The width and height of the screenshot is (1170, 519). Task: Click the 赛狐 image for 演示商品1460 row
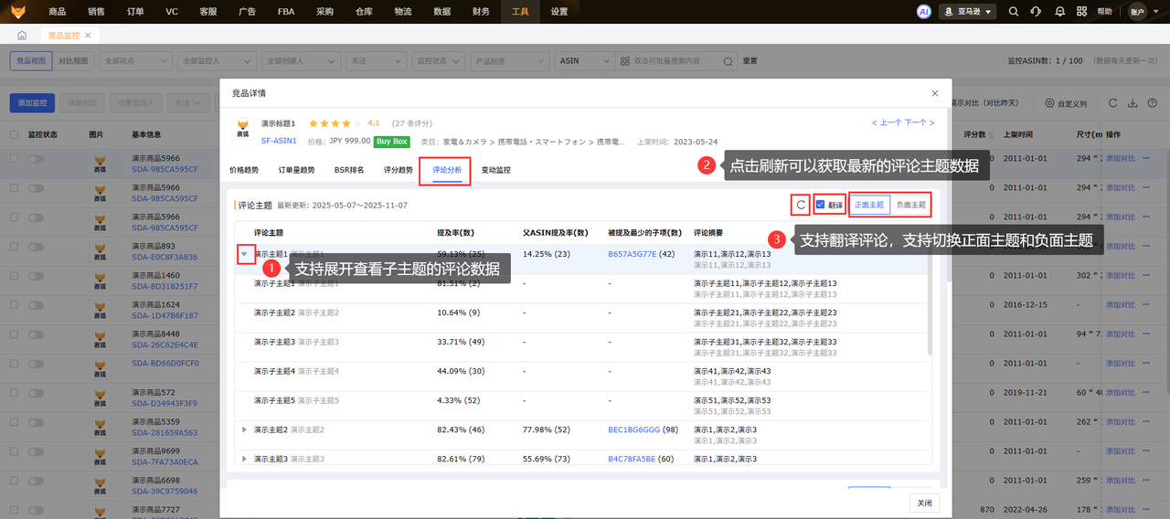click(x=99, y=280)
